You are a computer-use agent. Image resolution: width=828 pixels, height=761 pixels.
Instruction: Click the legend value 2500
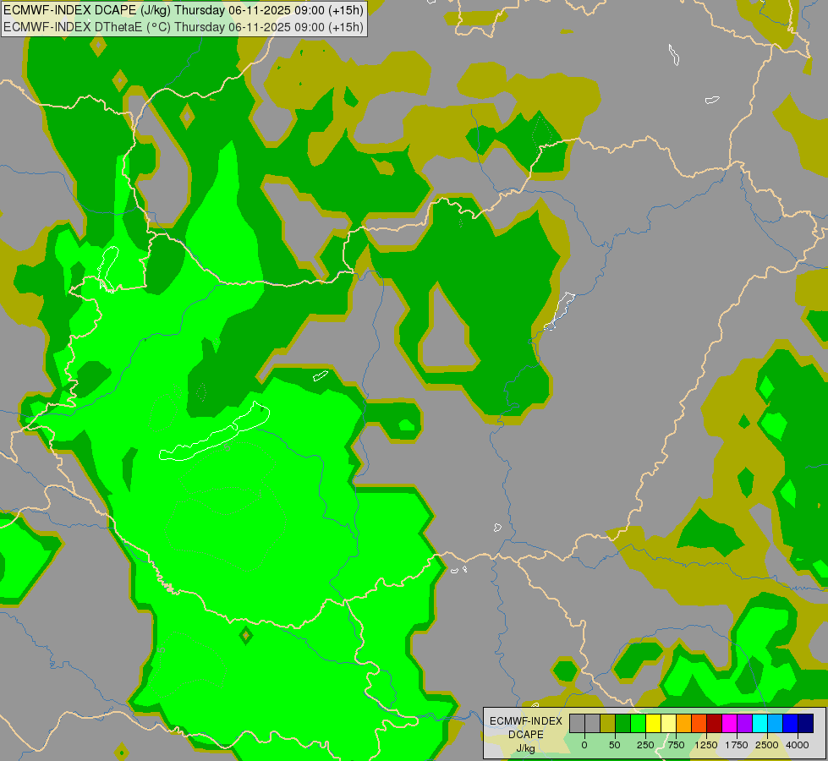click(x=767, y=745)
